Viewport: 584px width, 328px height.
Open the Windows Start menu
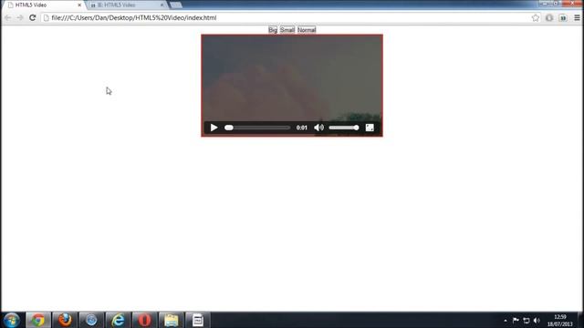click(11, 320)
